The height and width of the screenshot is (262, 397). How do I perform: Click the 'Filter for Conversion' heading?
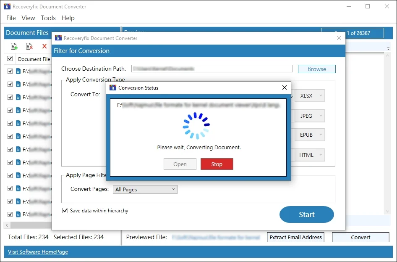(x=81, y=51)
